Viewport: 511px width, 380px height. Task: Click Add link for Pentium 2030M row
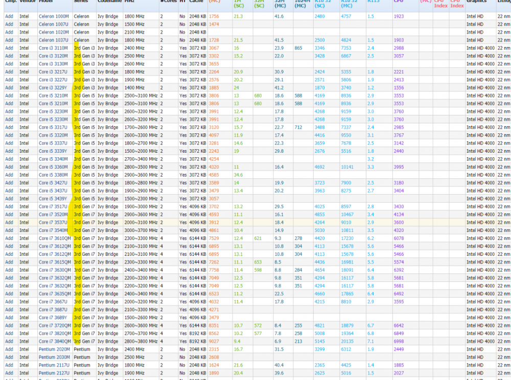[9, 357]
